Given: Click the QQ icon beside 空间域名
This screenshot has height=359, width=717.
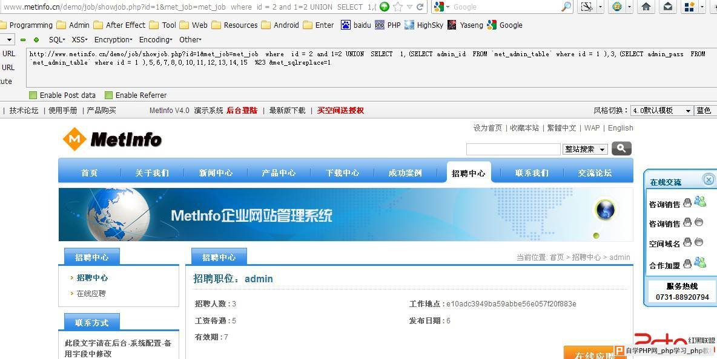Looking at the screenshot, I should coord(687,242).
